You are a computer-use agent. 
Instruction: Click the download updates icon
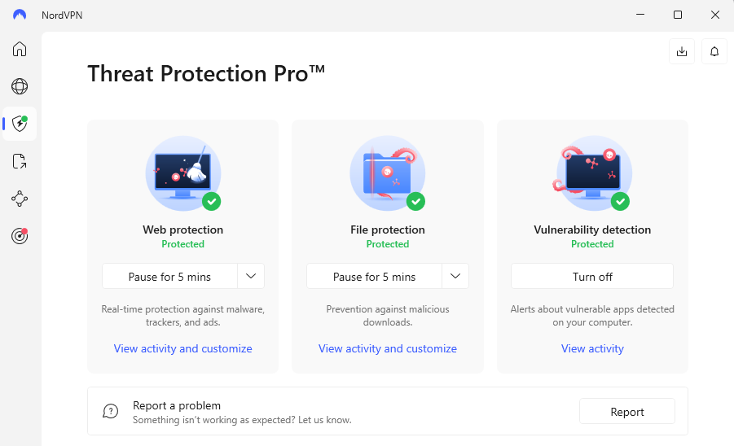click(x=682, y=51)
